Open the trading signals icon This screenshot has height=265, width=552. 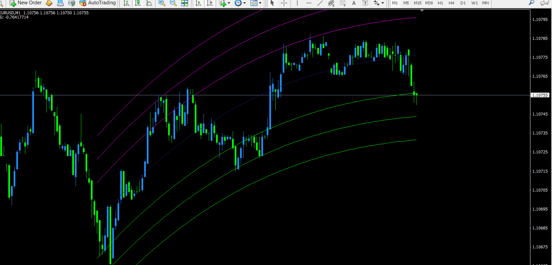72,3
